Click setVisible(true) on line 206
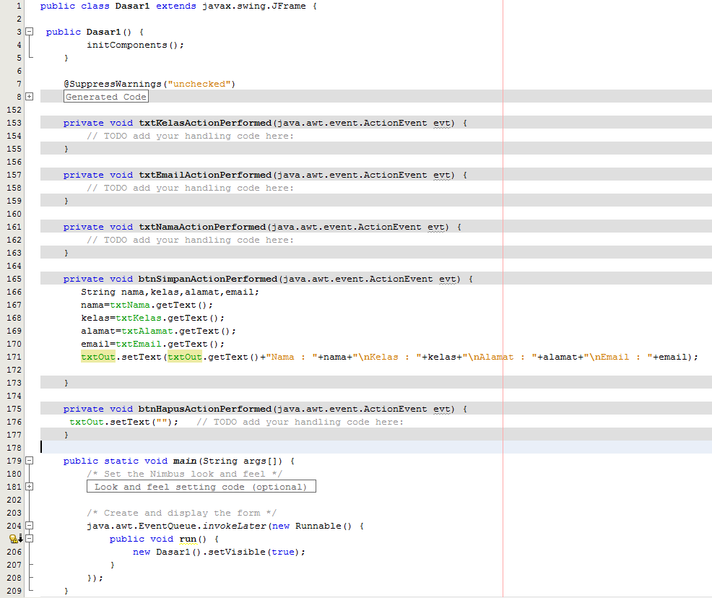Viewport: 712px width, 598px height. 254,552
